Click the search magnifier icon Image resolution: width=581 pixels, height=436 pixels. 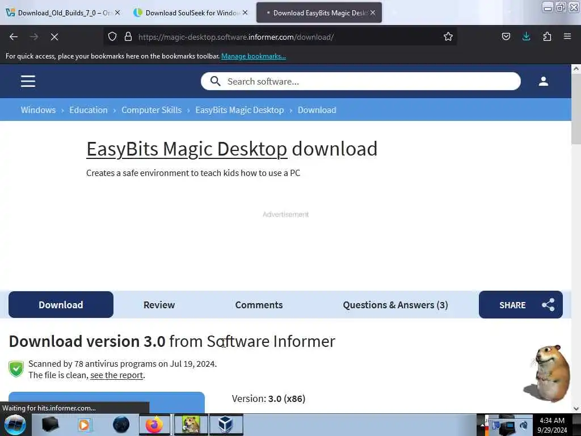pos(215,81)
